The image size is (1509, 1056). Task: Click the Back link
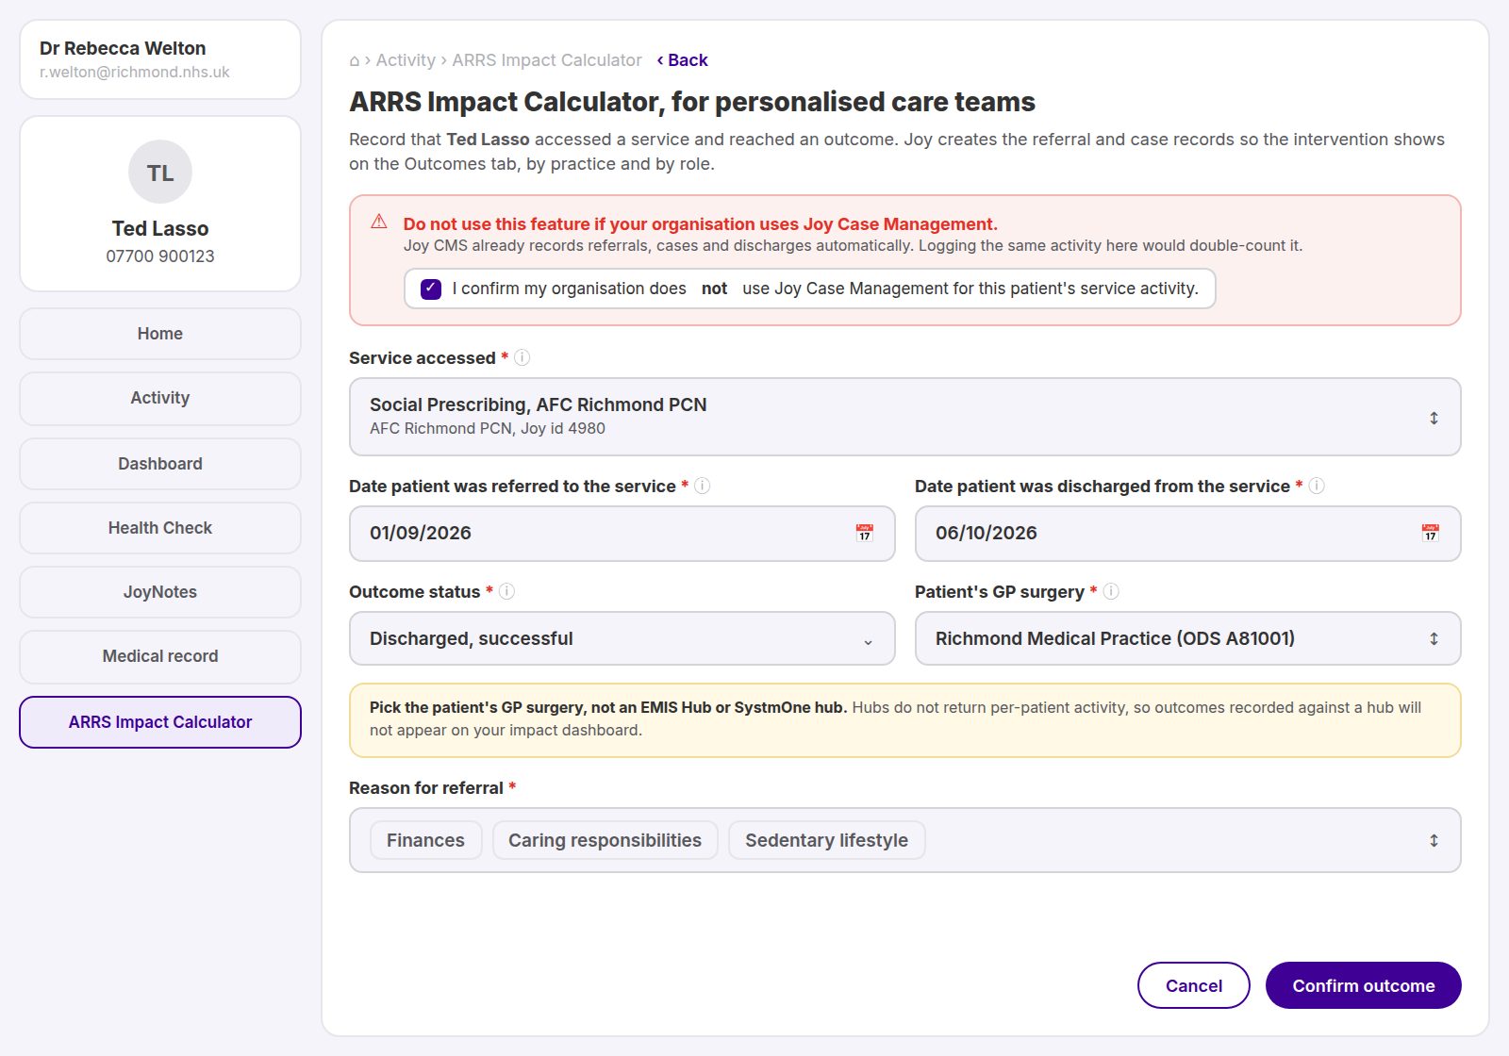point(683,60)
